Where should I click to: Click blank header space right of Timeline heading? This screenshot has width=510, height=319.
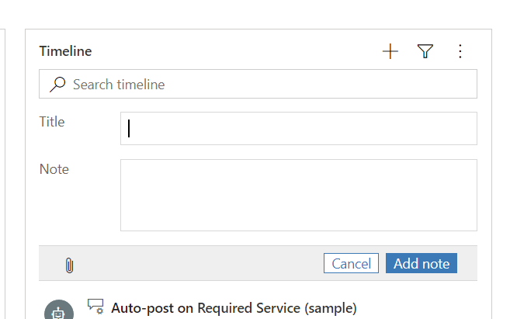[x=233, y=51]
